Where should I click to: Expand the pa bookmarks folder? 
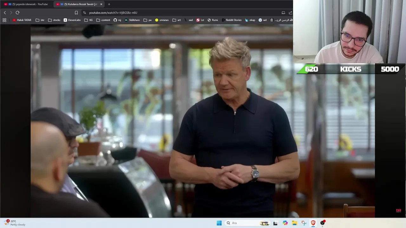tap(147, 20)
